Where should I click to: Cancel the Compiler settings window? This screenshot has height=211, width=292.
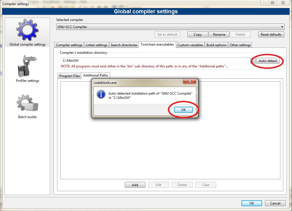click(x=275, y=203)
